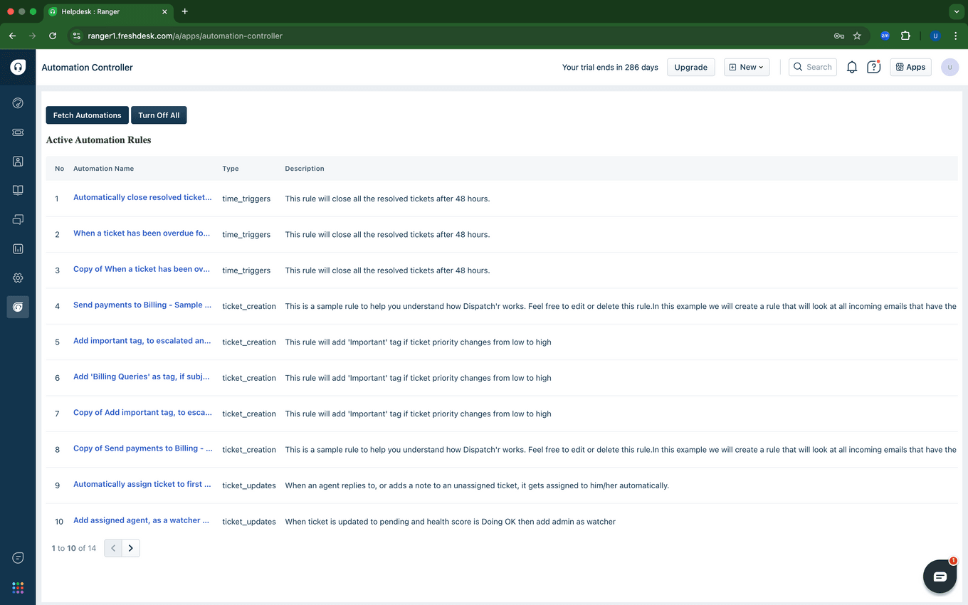Open 'When a ticket has been overdue fo...' rule
968x605 pixels.
[x=142, y=233]
